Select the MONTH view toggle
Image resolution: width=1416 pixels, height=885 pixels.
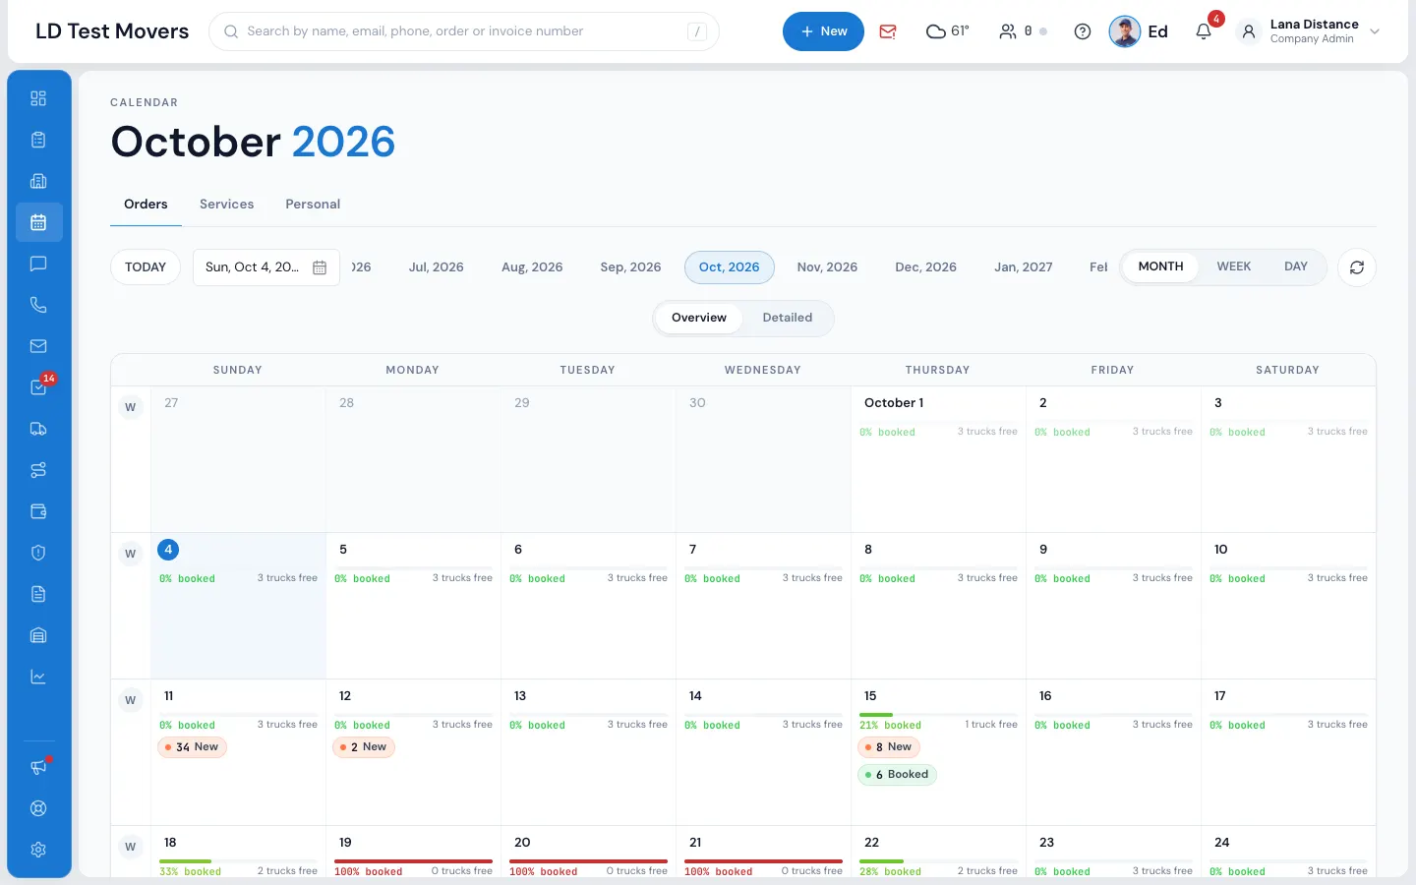1160,266
